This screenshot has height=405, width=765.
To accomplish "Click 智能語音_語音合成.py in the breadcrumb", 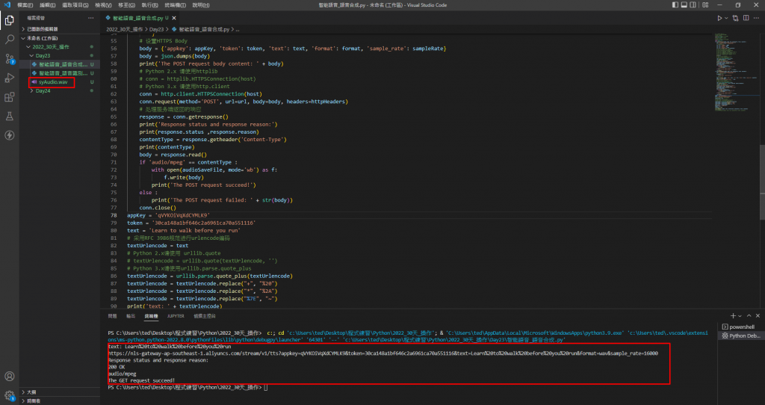I will coord(203,29).
